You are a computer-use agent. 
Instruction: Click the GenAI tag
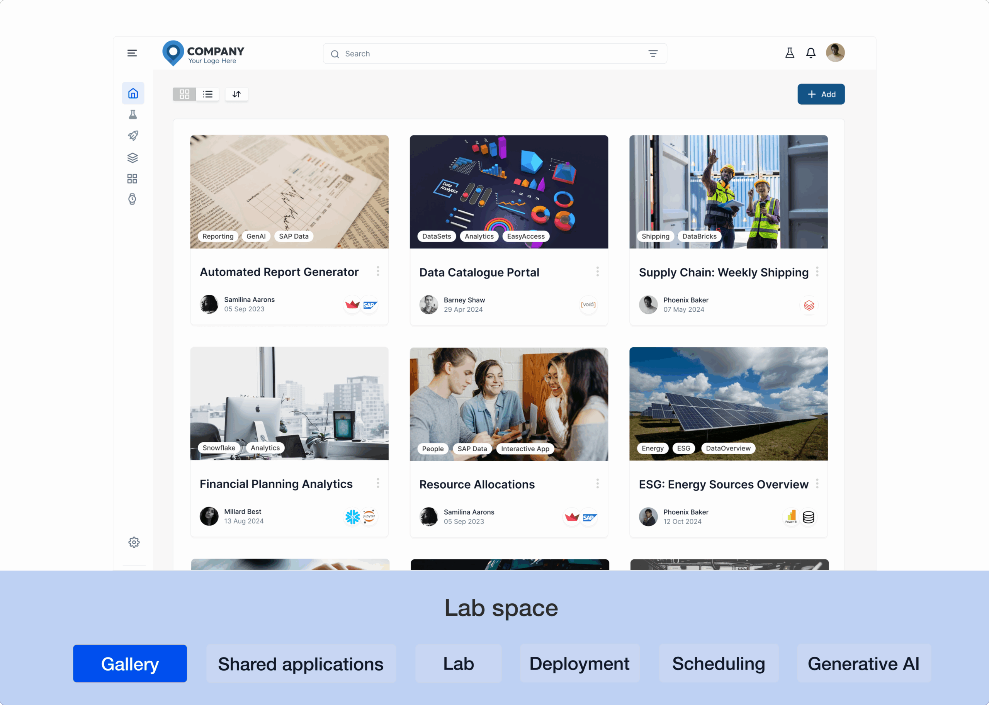pos(256,236)
